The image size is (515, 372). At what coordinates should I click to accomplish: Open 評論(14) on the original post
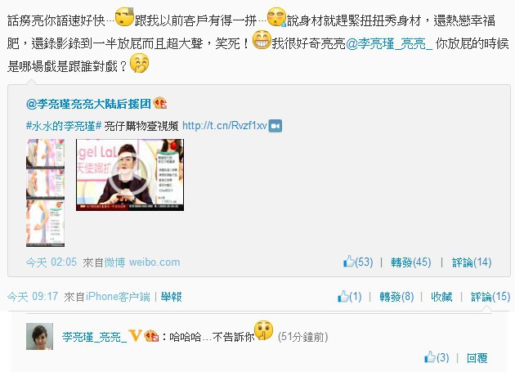click(x=472, y=262)
